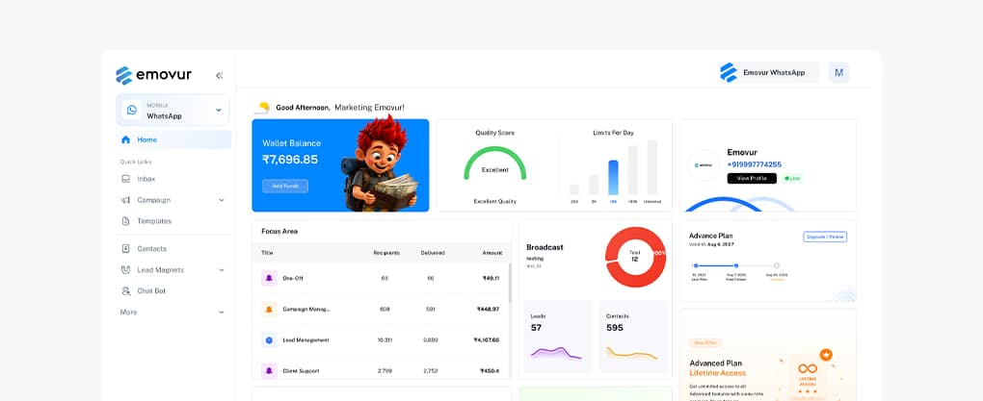Click the round Emovur profile logo

click(704, 165)
